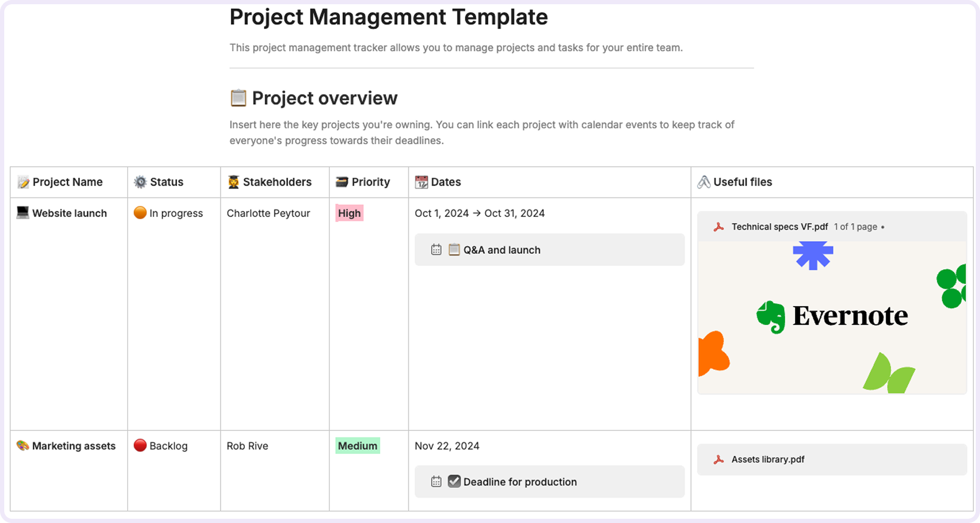
Task: Select the Medium priority tag
Action: (358, 446)
